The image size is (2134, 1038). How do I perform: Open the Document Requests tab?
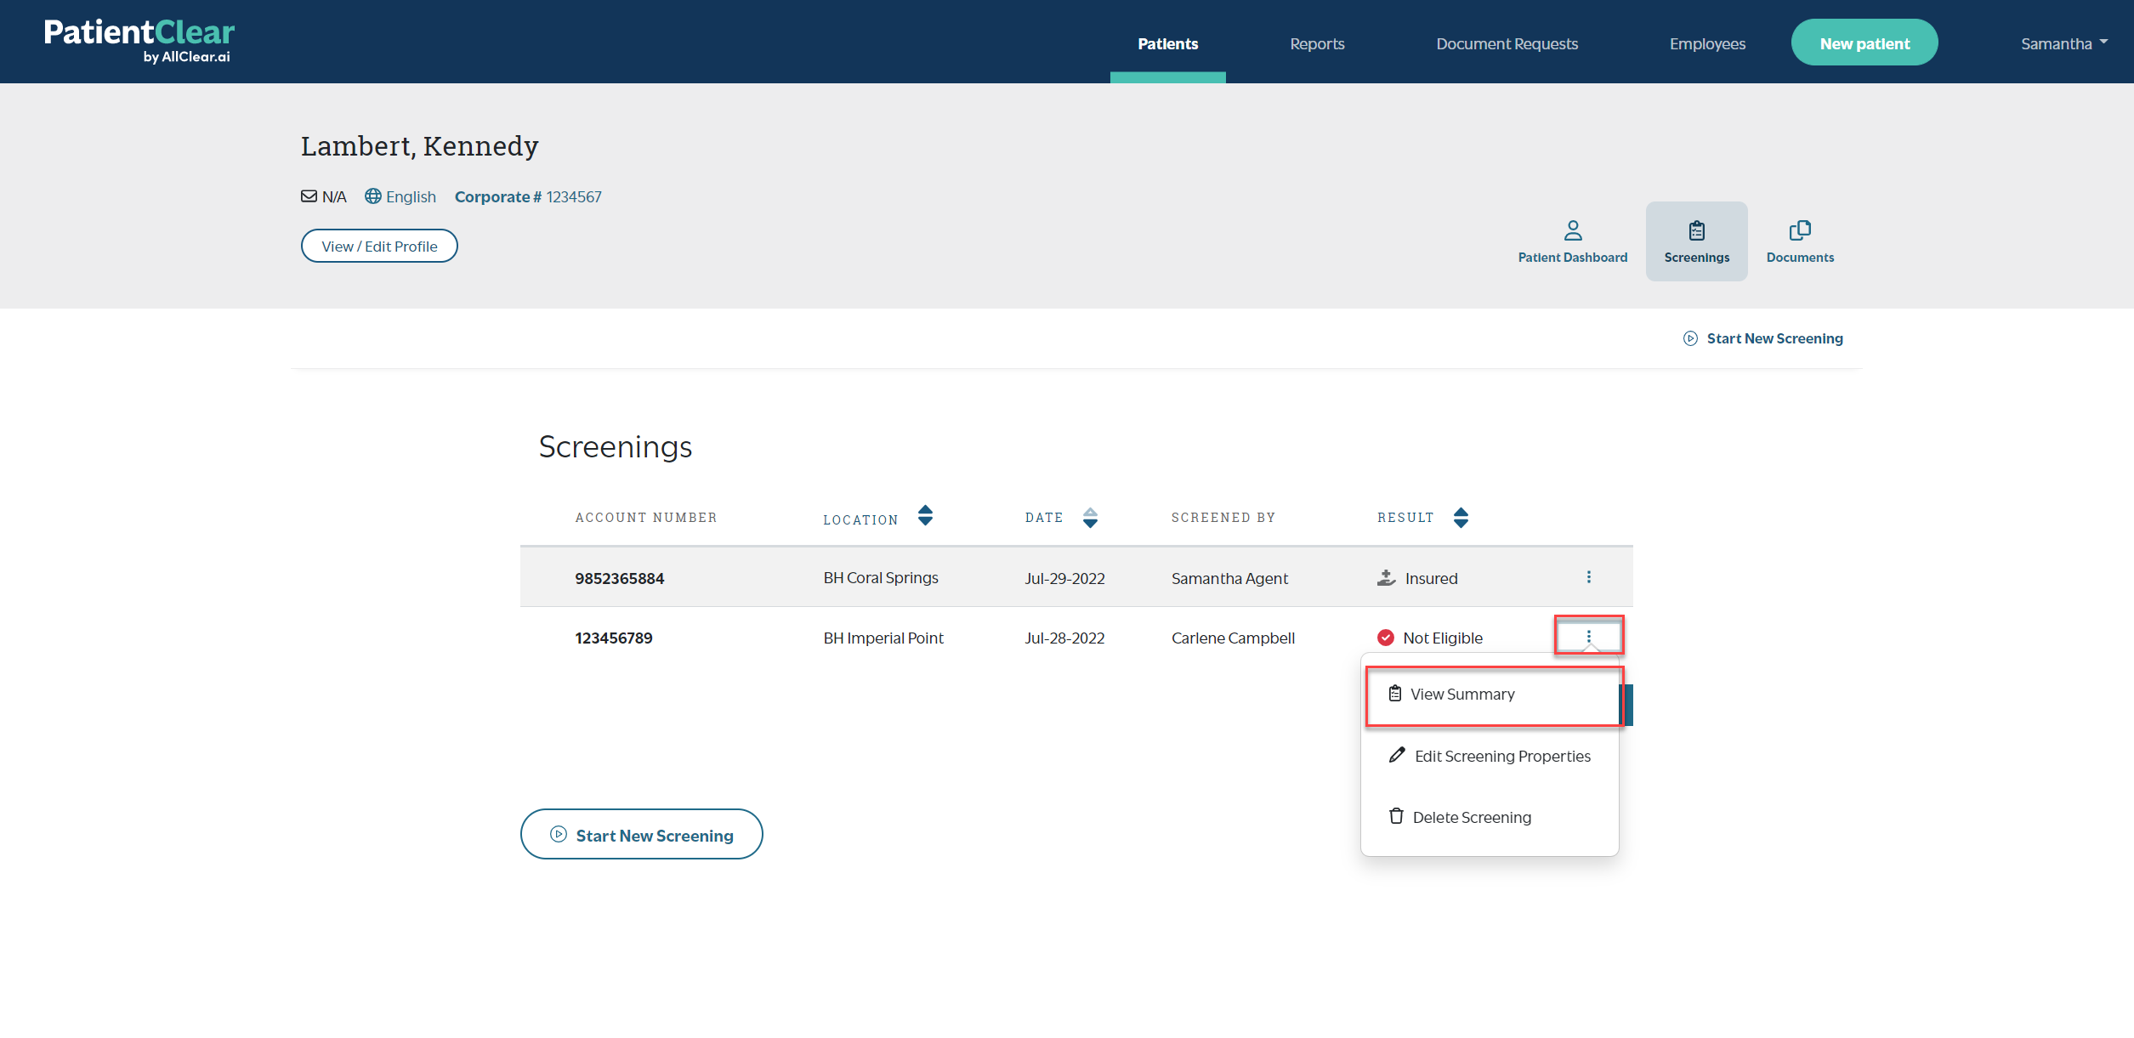tap(1507, 43)
